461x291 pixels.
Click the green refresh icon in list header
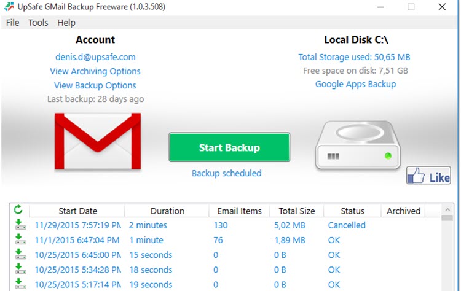click(18, 210)
